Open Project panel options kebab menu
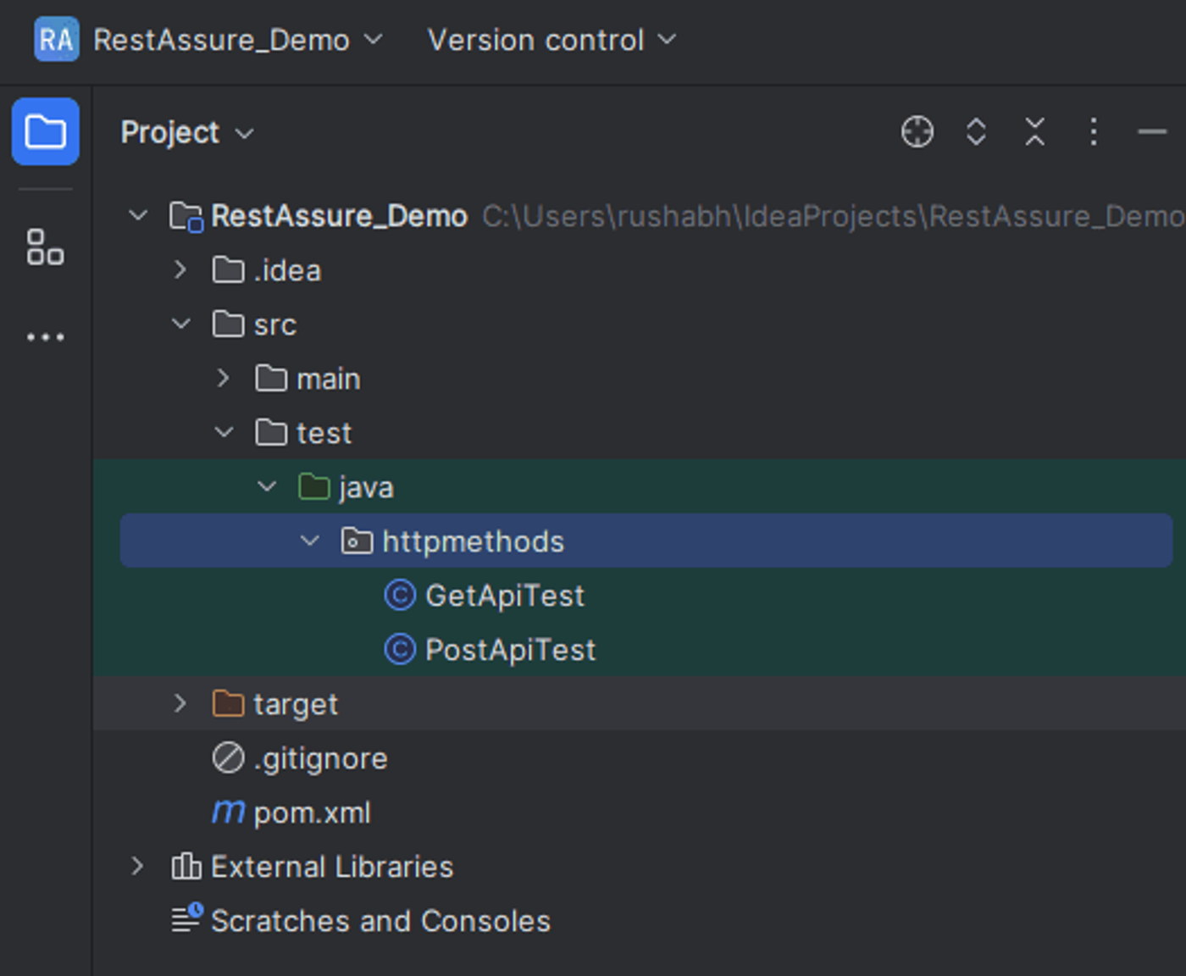The width and height of the screenshot is (1186, 976). pyautogui.click(x=1094, y=132)
